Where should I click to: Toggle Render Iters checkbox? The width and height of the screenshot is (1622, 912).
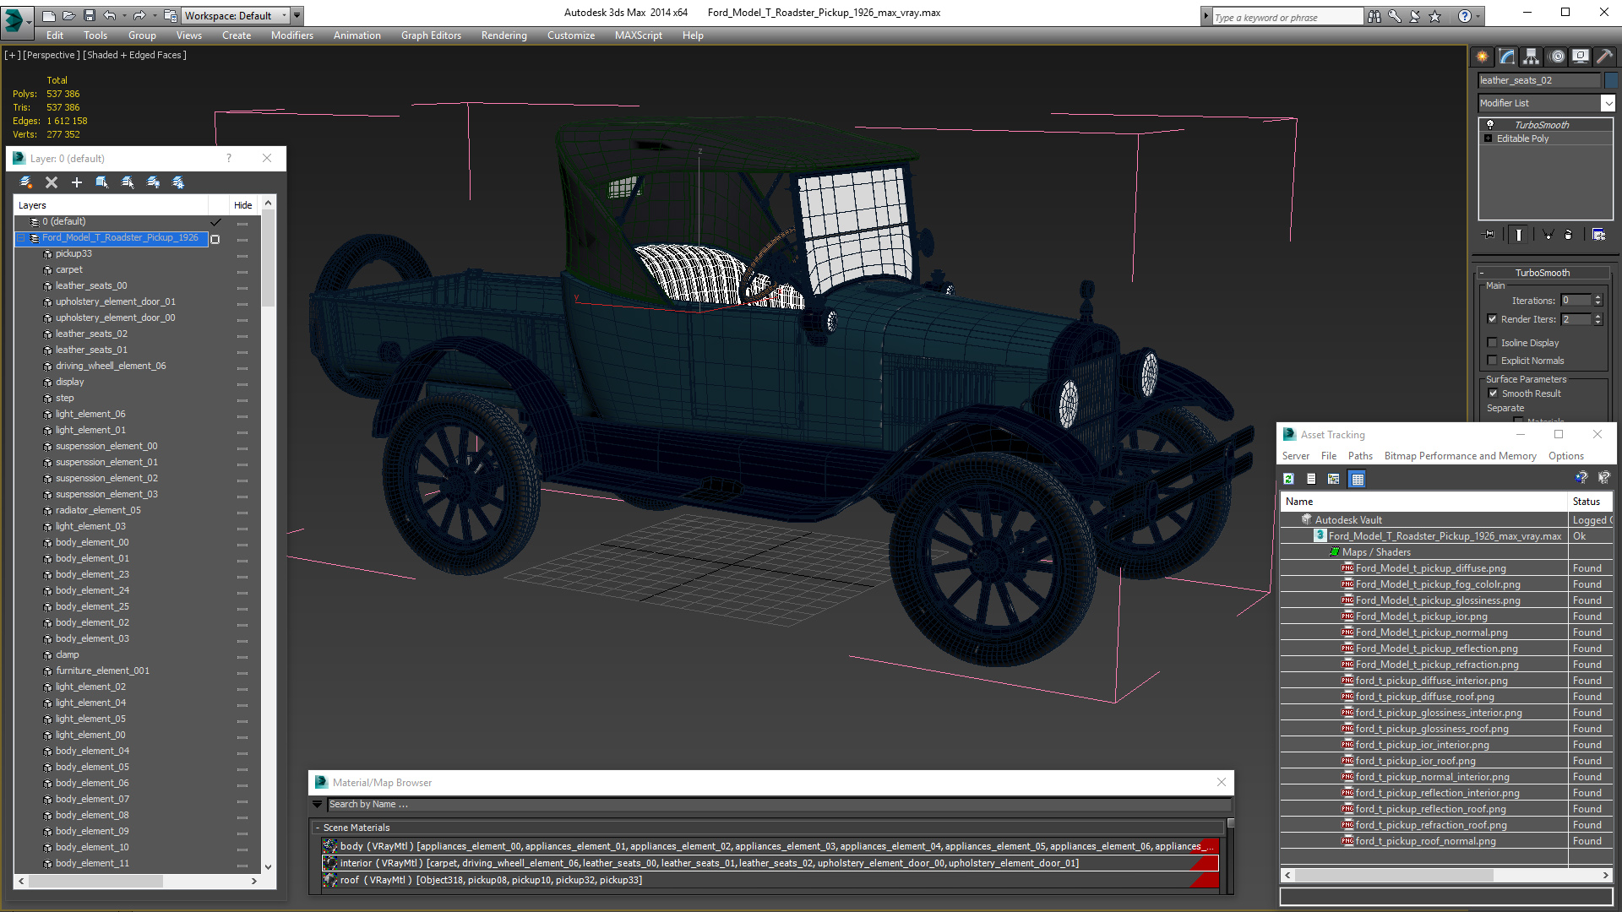pos(1493,319)
